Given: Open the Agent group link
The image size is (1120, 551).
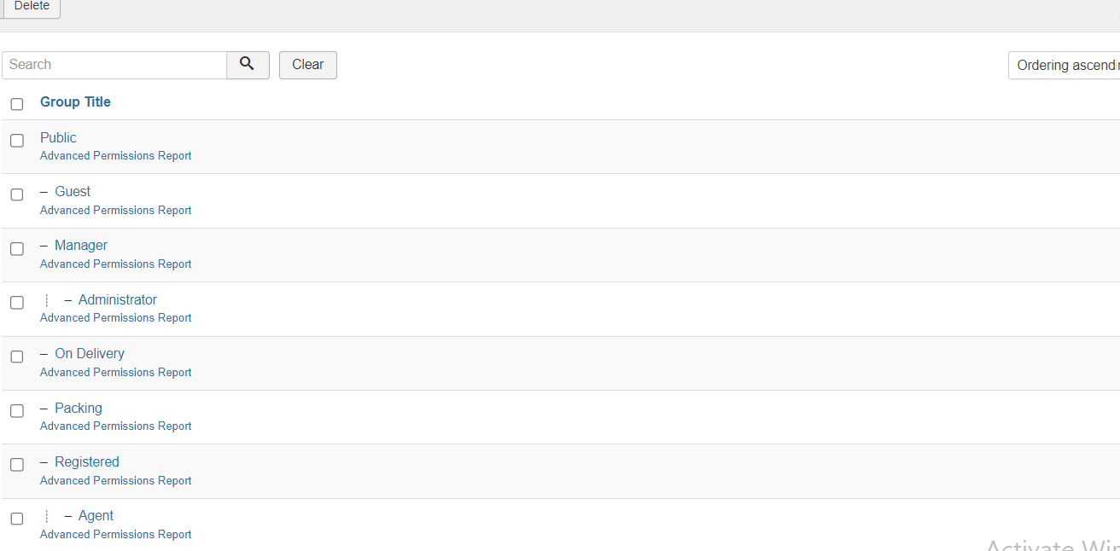Looking at the screenshot, I should (96, 516).
